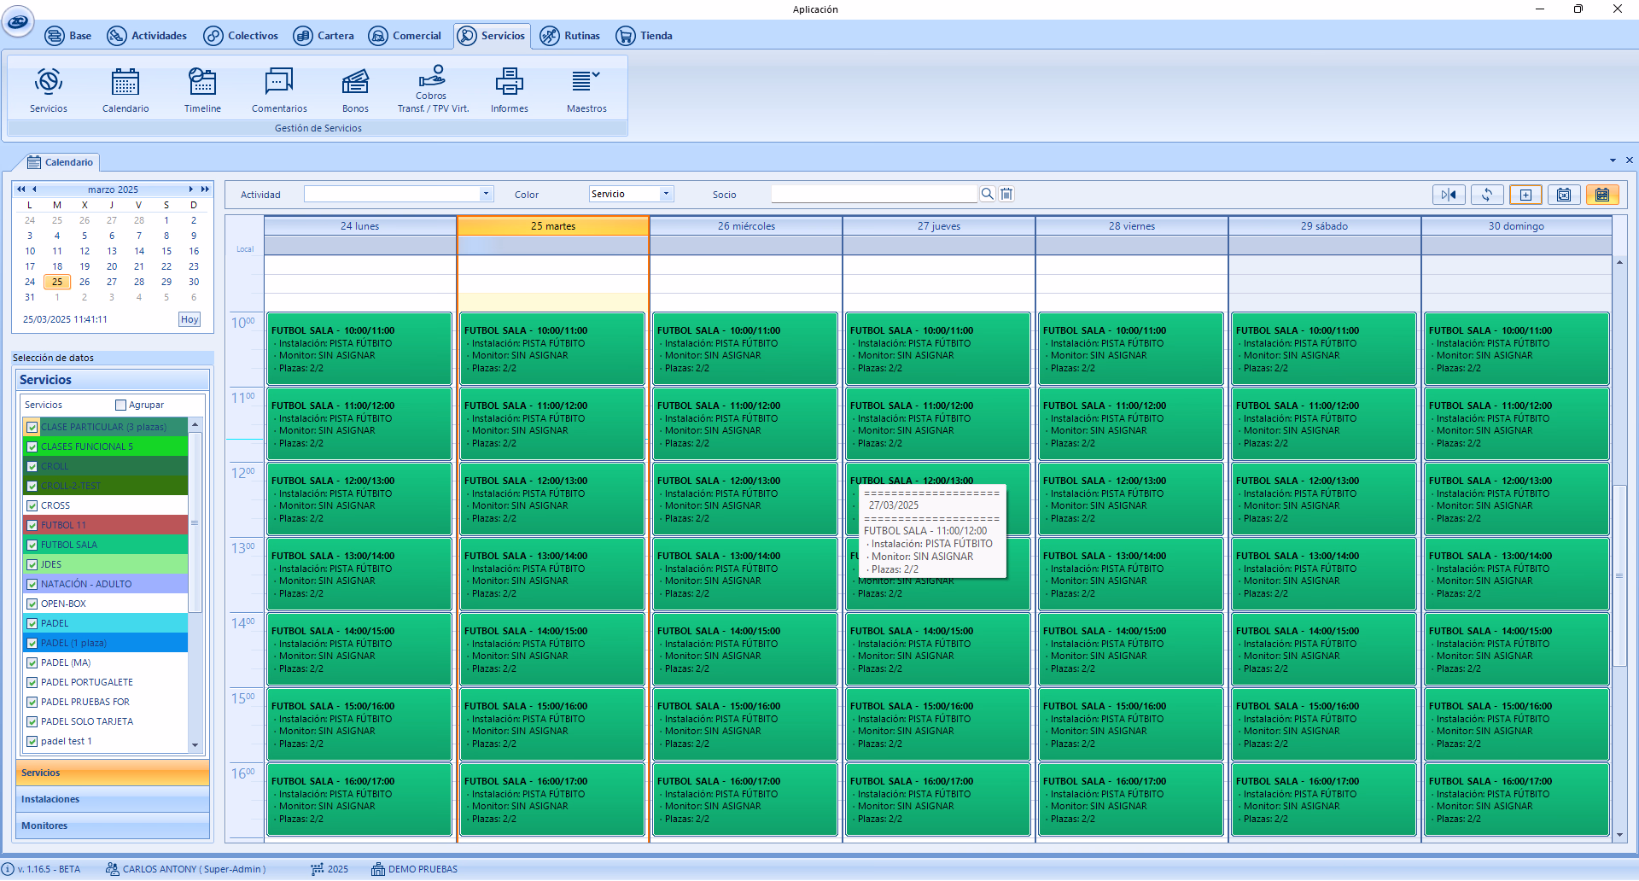Open the Informes printer icon
This screenshot has width=1639, height=881.
pyautogui.click(x=509, y=90)
